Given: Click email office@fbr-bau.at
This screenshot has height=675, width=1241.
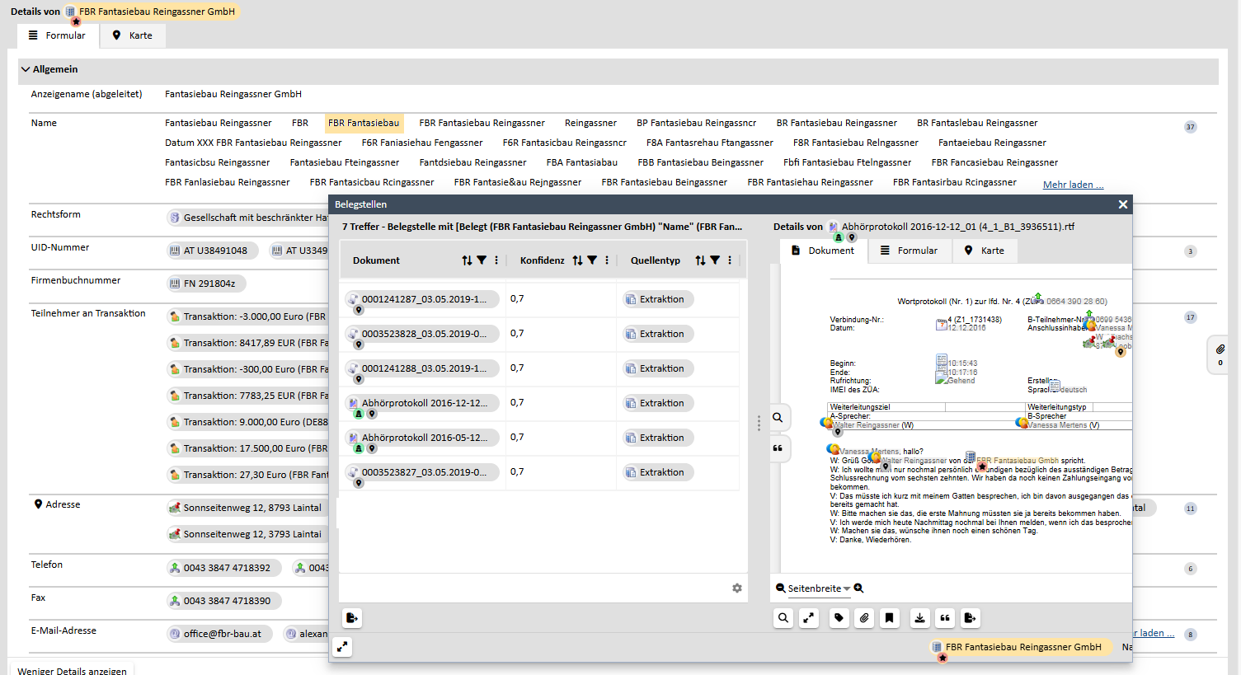Looking at the screenshot, I should click(x=219, y=634).
